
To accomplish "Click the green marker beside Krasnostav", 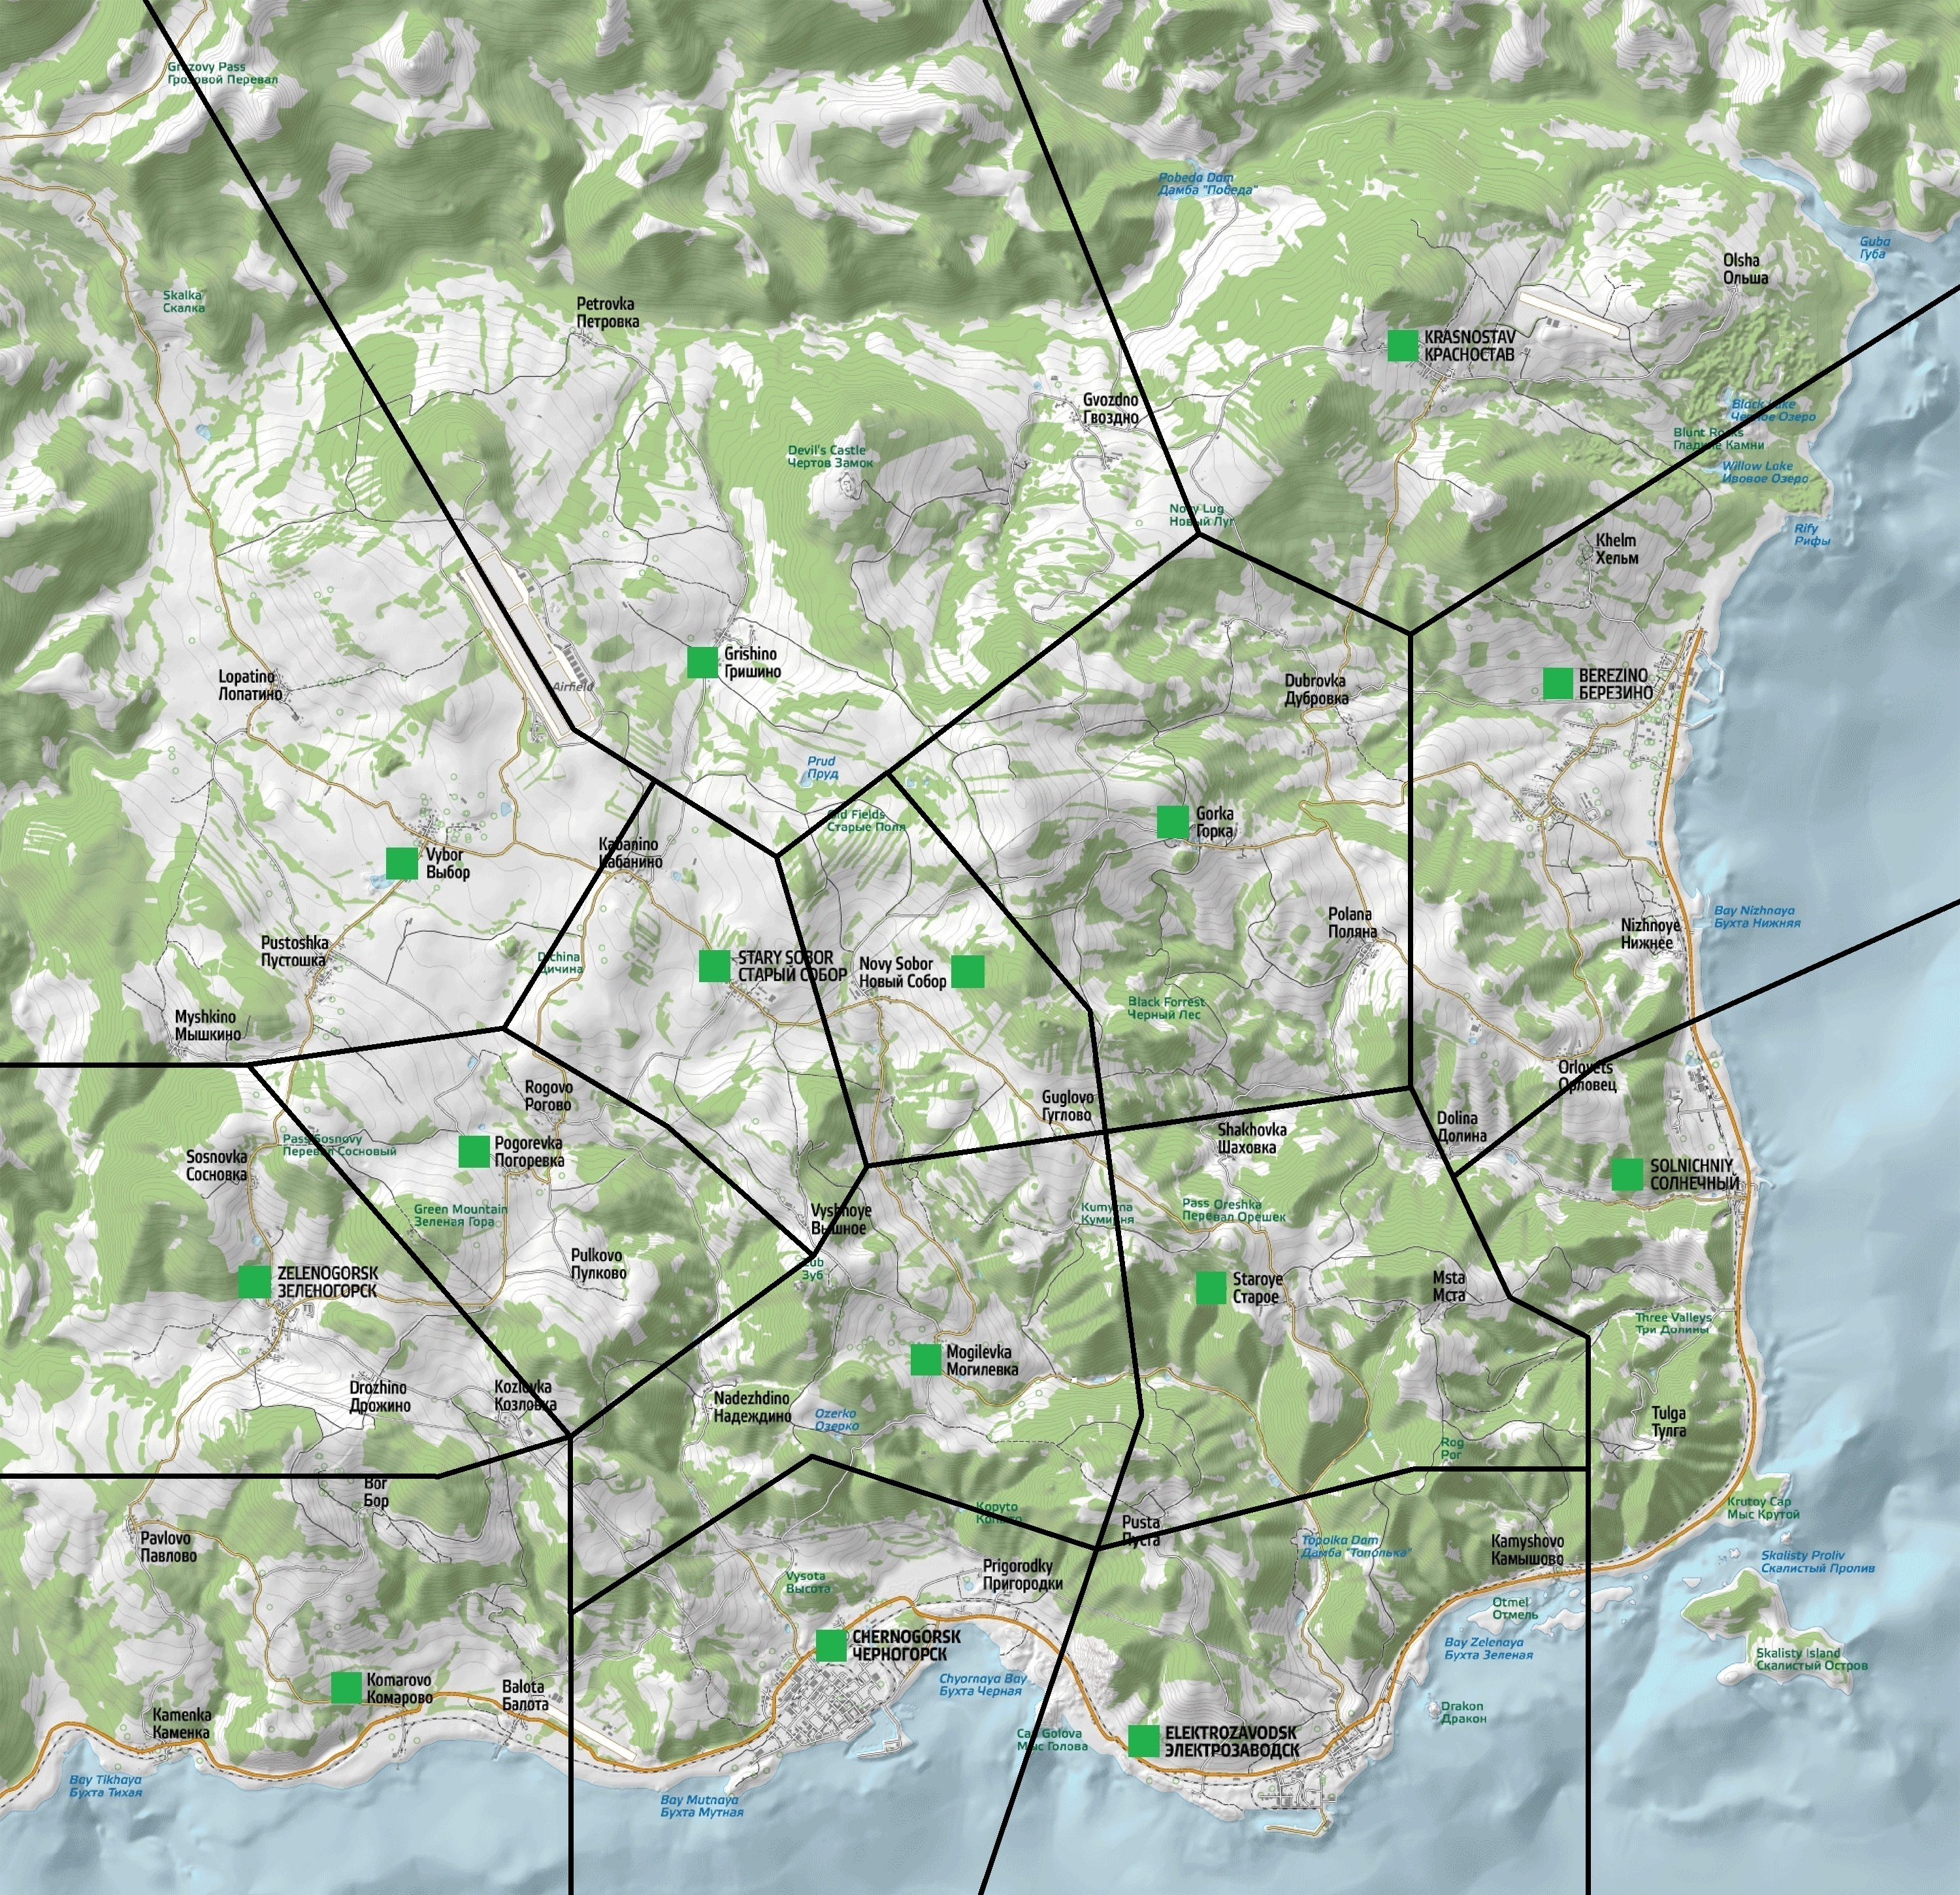I will pyautogui.click(x=1402, y=345).
